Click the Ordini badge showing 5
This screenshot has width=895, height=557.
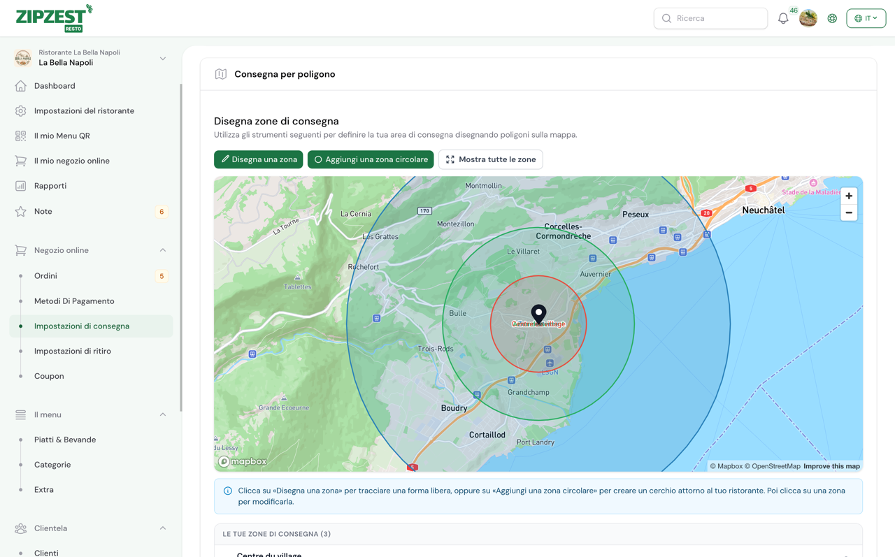click(162, 276)
